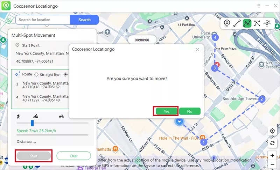Zoom in the map with plus button
The width and height of the screenshot is (280, 170).
point(272,155)
